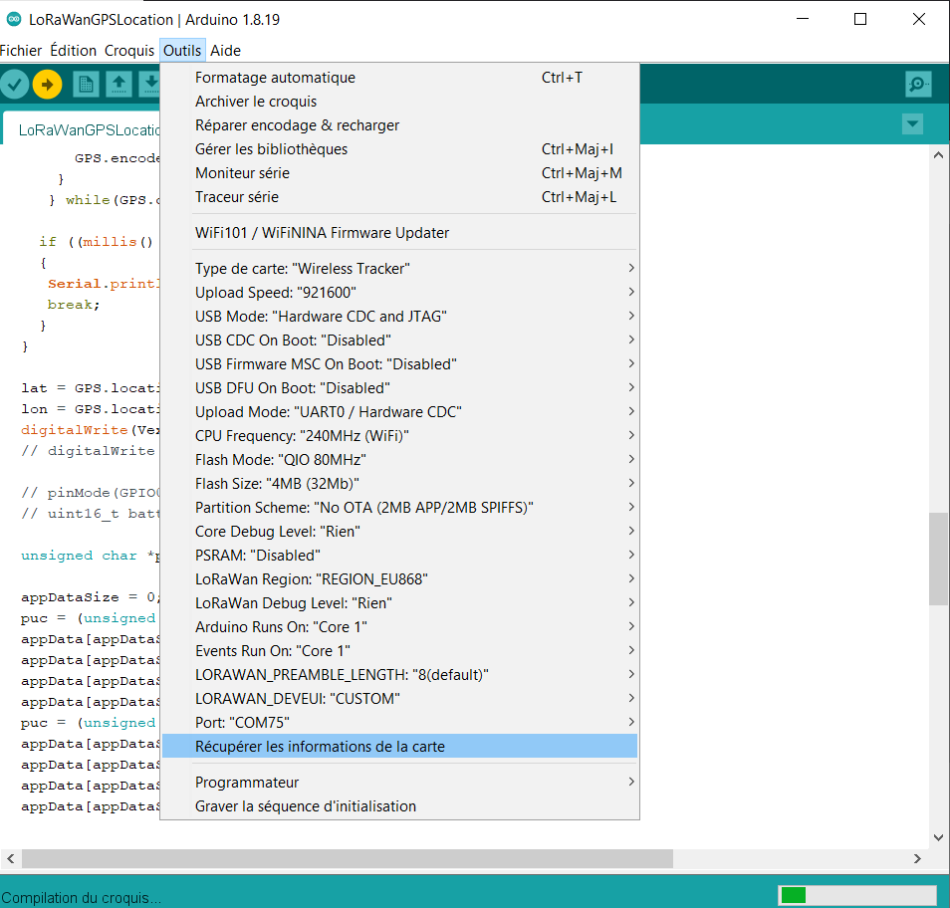
Task: Click the vertical scrollbar down arrow
Action: [x=938, y=837]
